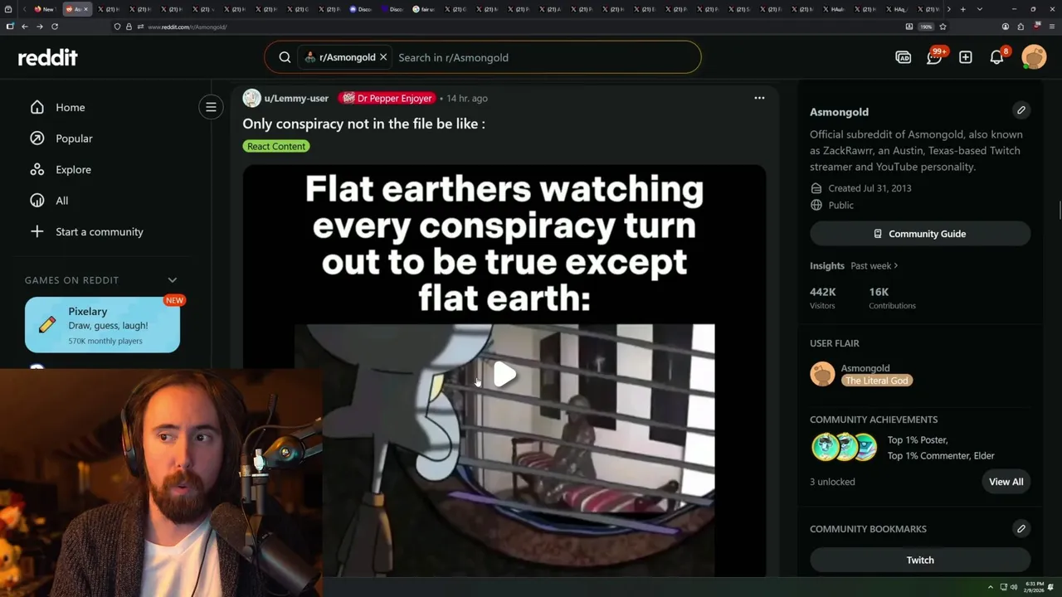The height and width of the screenshot is (597, 1062).
Task: Click the Search in r/Asmongold field
Action: pyautogui.click(x=543, y=57)
